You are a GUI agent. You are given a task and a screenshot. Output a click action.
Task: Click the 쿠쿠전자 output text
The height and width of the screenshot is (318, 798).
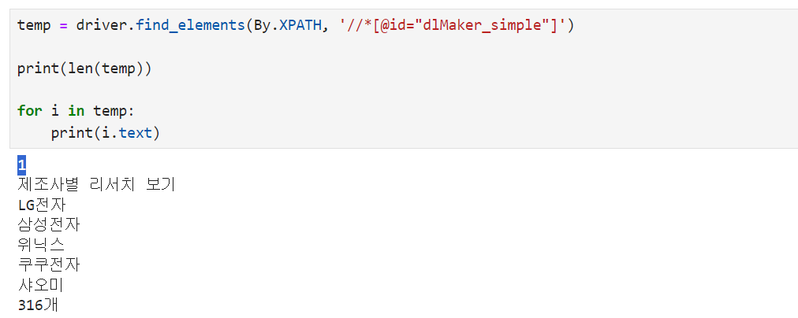[49, 264]
